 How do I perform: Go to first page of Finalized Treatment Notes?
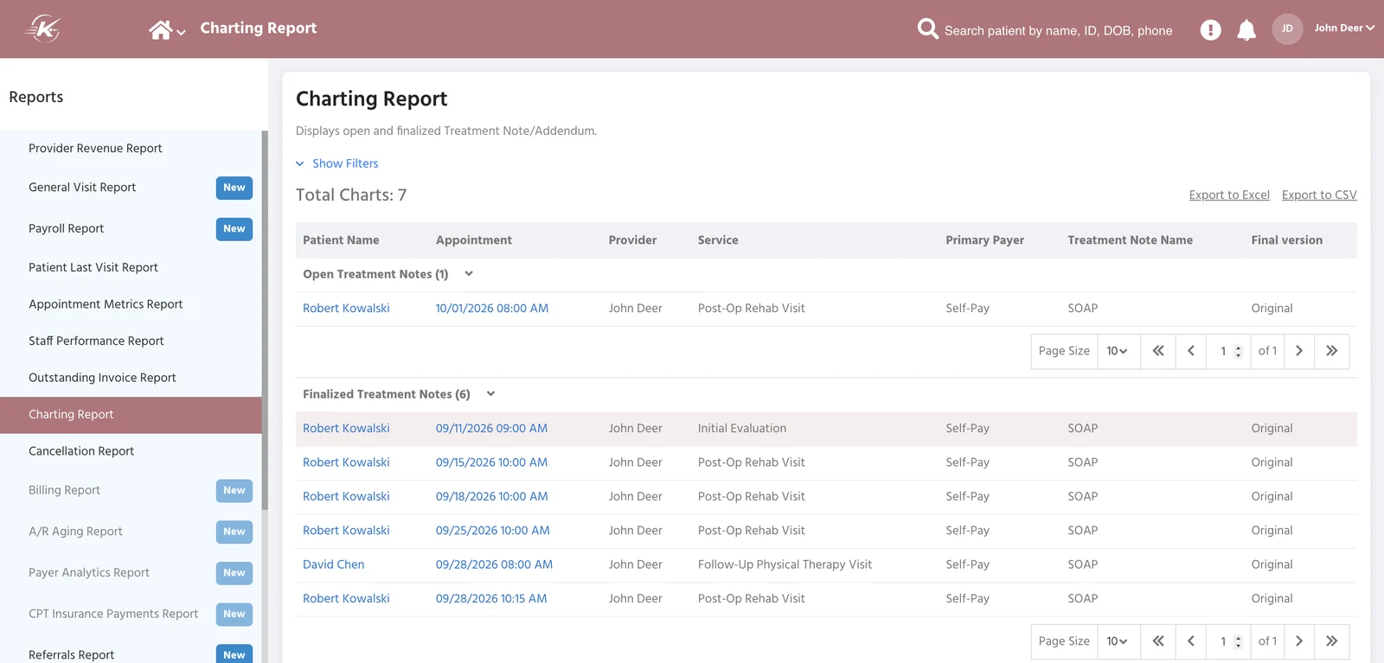click(x=1158, y=641)
